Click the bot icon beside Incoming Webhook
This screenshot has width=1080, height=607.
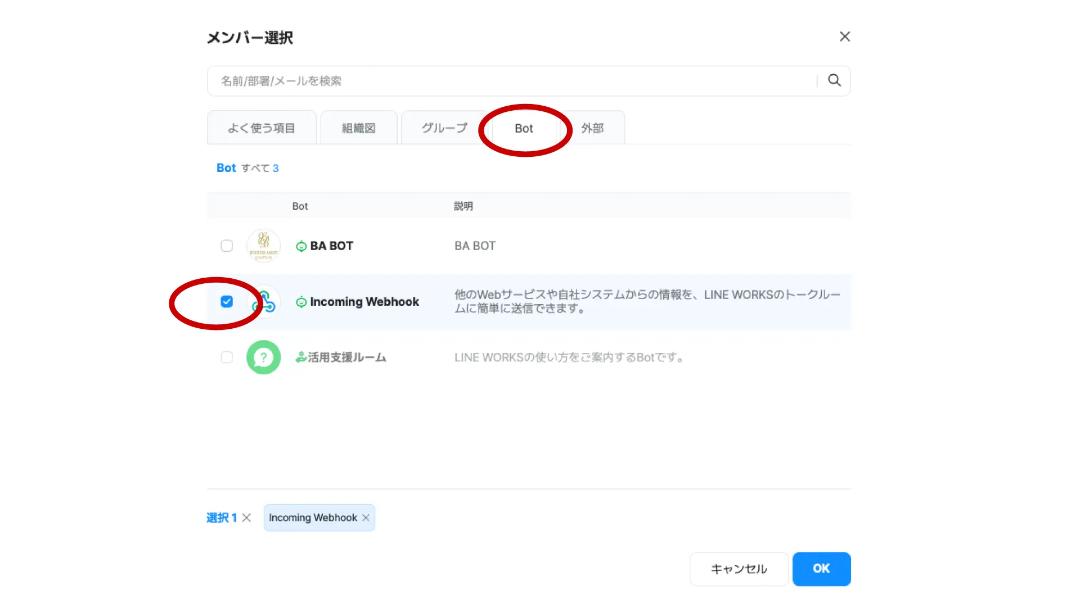301,302
